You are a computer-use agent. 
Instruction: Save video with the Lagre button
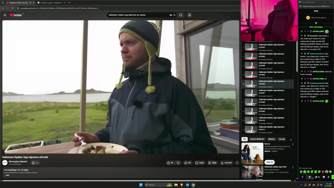200,163
